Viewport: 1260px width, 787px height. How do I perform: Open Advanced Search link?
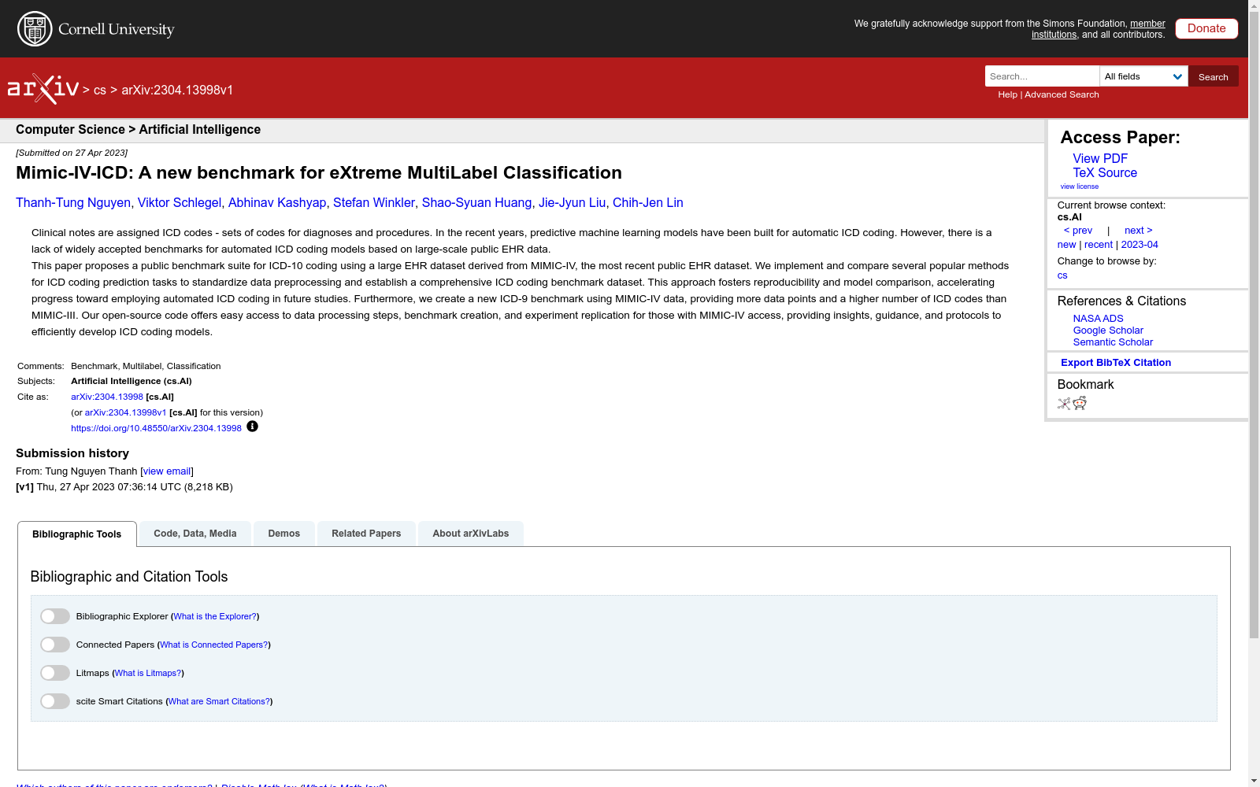[1062, 94]
